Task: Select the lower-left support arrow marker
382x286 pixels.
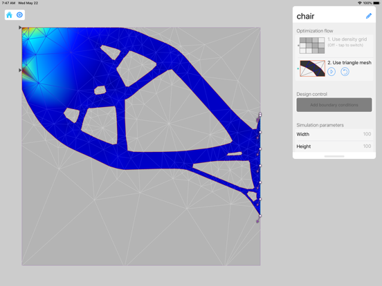Action: [x=20, y=70]
